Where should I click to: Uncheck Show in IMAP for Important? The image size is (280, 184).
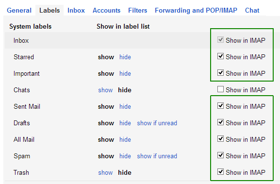[x=220, y=72]
